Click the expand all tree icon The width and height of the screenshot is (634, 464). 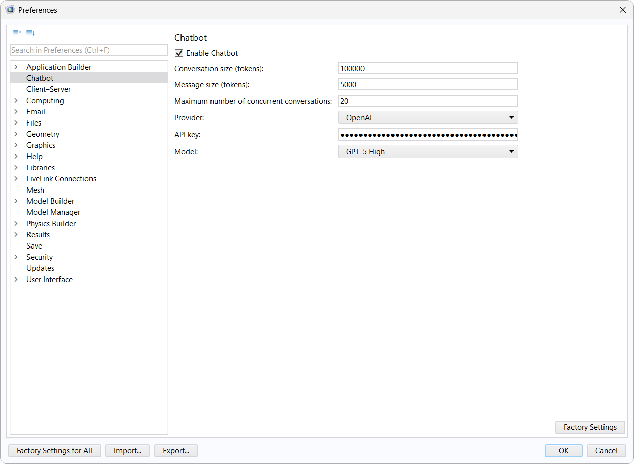click(30, 34)
